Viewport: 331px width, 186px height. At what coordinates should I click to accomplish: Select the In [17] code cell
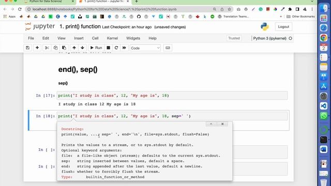172,96
